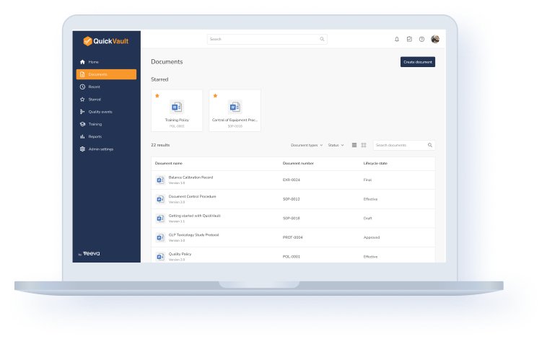Click the Word icon for Quality Policy
Screen dimensions: 547x339
coord(160,256)
